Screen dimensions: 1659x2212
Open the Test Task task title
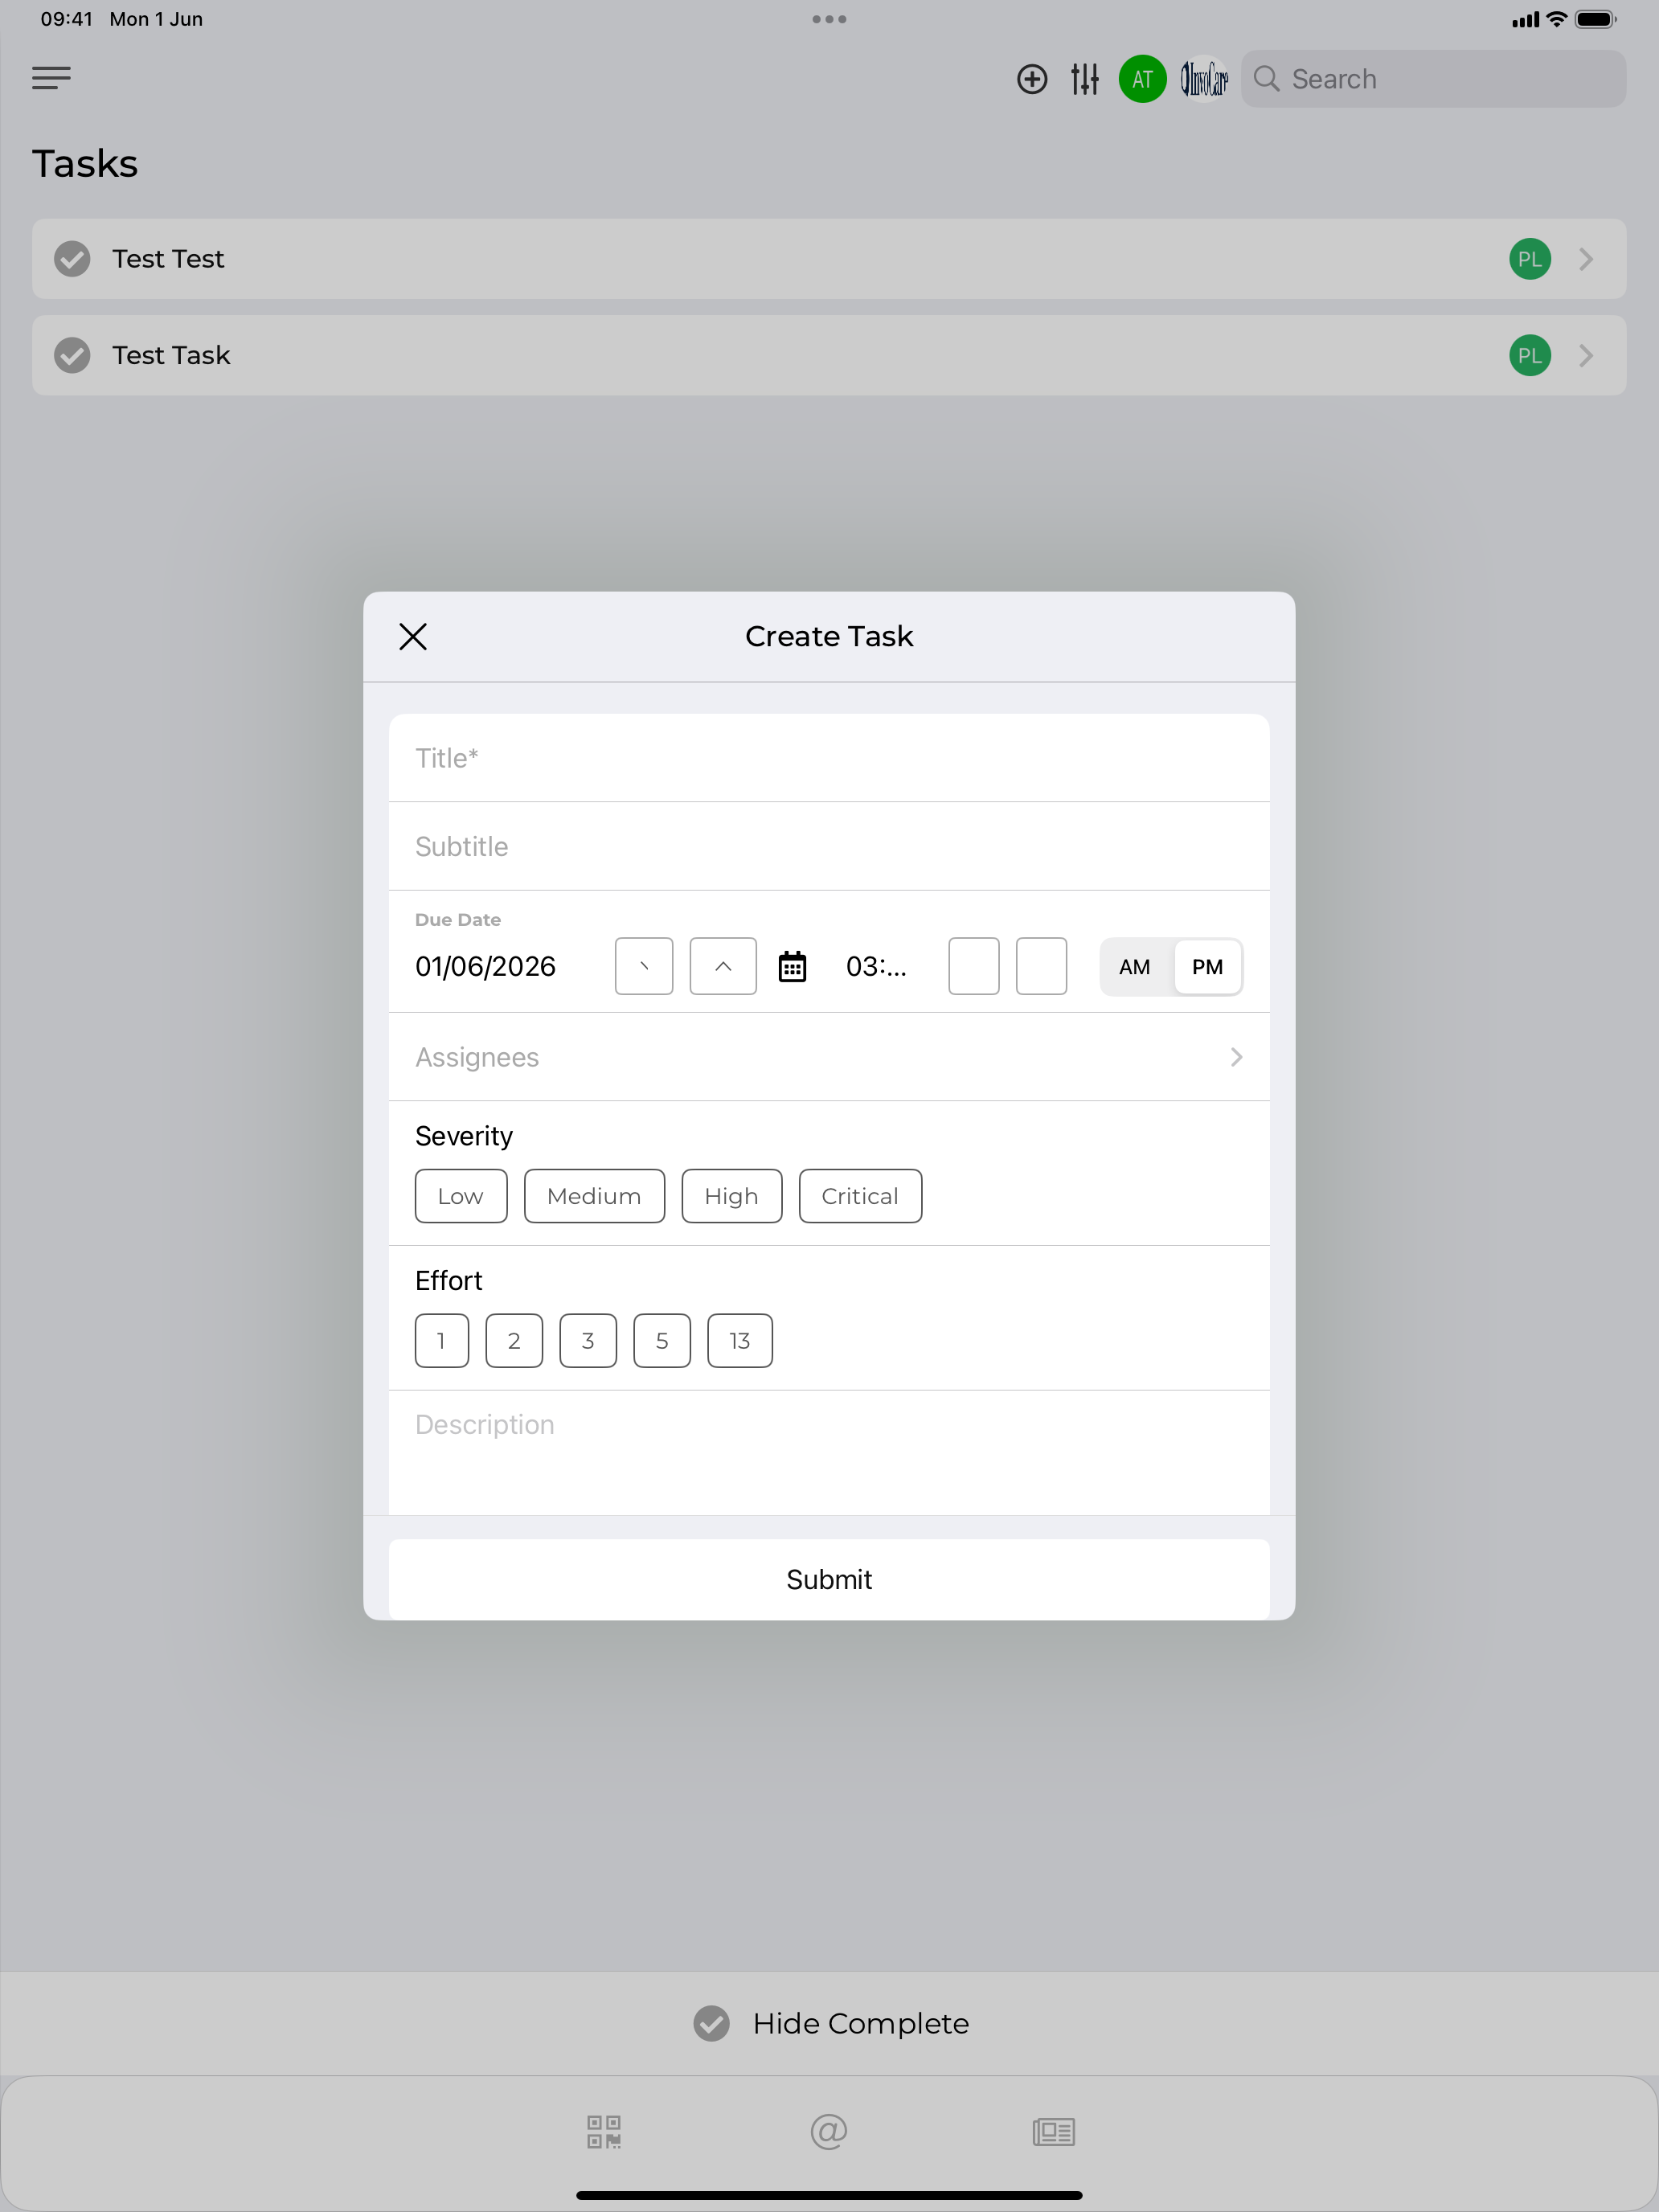[x=171, y=355]
